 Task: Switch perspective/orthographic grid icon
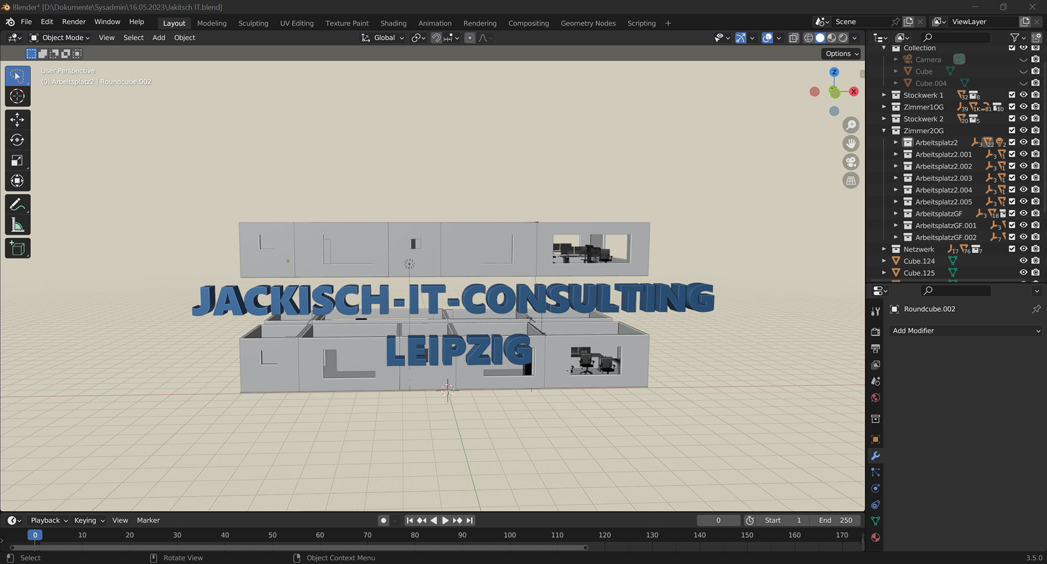pyautogui.click(x=851, y=180)
